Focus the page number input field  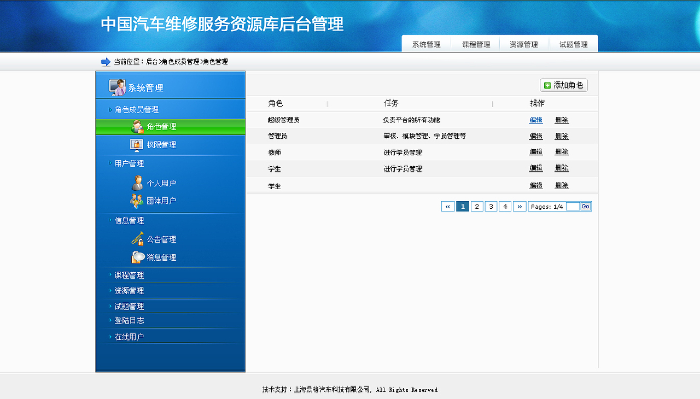[x=573, y=206]
